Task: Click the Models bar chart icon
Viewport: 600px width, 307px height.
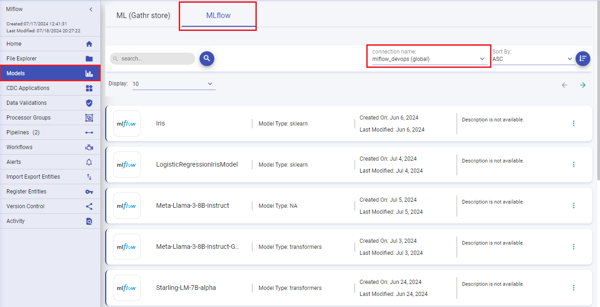Action: click(x=89, y=73)
